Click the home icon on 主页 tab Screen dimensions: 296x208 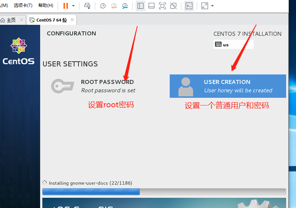pyautogui.click(x=3, y=20)
